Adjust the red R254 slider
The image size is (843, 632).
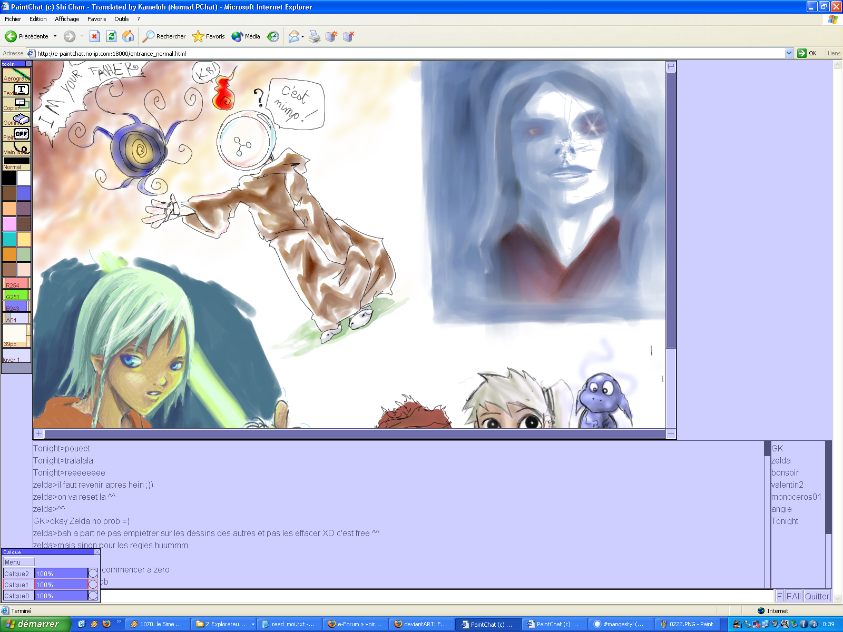point(16,283)
